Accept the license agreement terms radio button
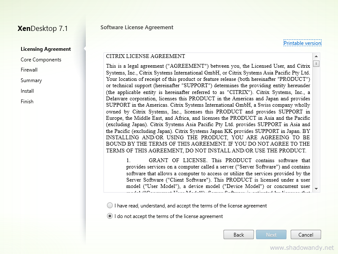Image resolution: width=338 pixels, height=254 pixels. (x=110, y=205)
